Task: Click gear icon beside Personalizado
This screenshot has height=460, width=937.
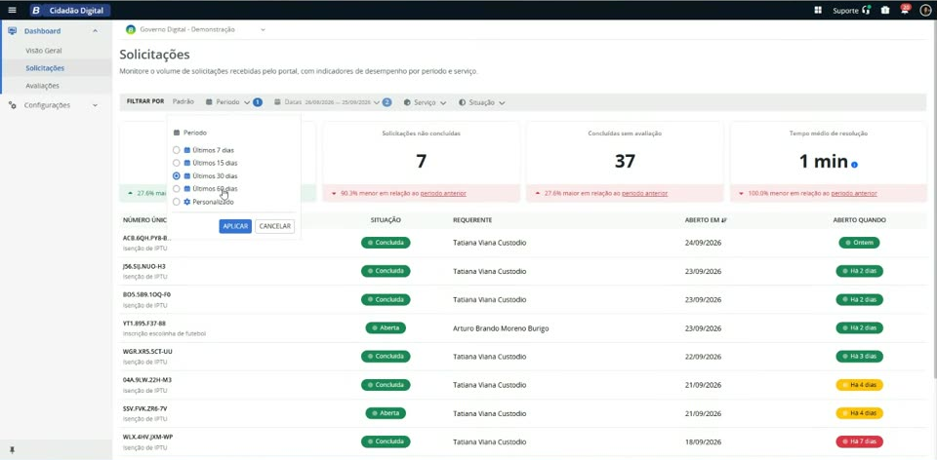Action: (x=187, y=203)
